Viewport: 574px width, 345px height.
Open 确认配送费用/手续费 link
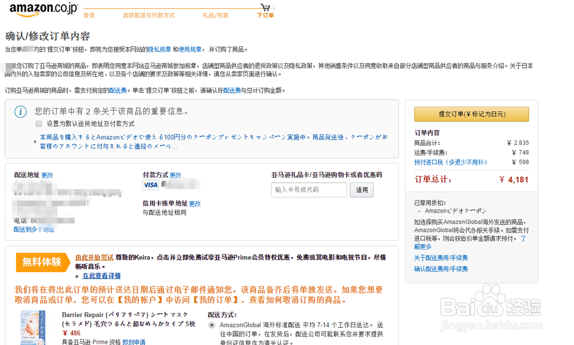pos(441,269)
